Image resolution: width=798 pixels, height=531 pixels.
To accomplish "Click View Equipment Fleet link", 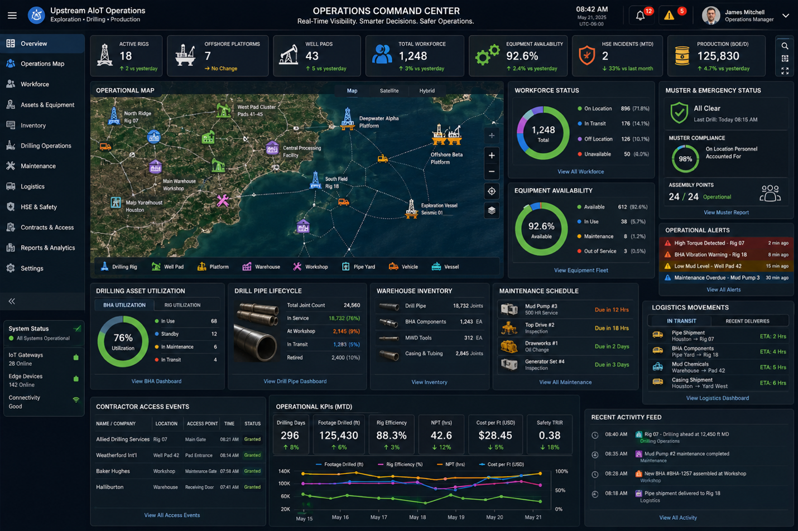I will click(581, 271).
